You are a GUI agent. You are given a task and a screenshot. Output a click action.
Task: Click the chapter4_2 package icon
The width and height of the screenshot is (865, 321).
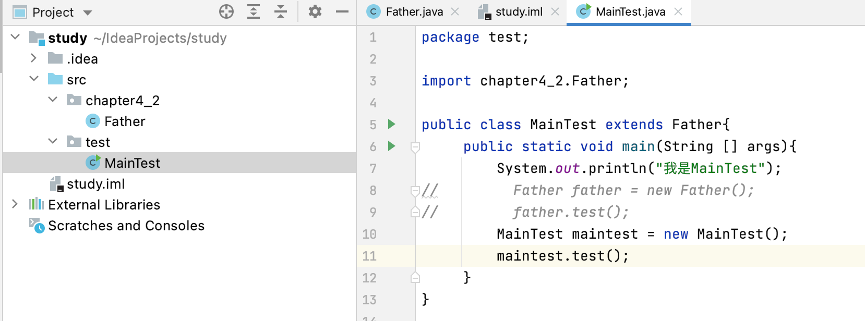point(74,100)
